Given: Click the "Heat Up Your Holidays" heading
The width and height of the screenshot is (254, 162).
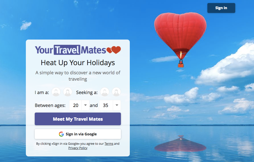Looking at the screenshot, I should 78,63.
